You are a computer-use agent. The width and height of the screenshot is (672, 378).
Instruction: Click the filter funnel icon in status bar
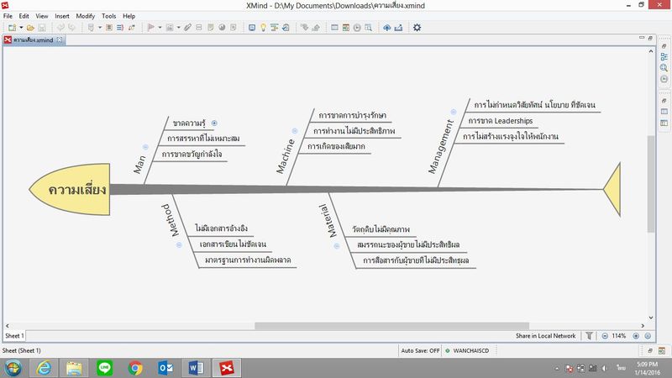590,335
